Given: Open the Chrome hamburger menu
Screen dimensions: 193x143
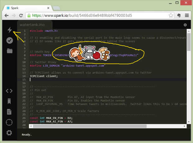Looking at the screenshot, I should [187, 16].
